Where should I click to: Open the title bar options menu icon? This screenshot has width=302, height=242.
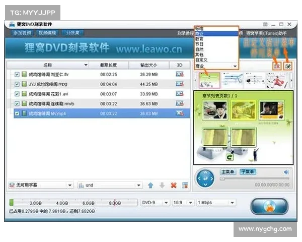[265, 24]
